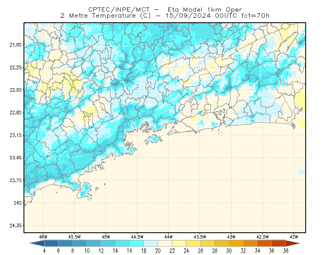Click the 21.9S latitude axis label
Screen dimensions: 330x255
(x=16, y=45)
